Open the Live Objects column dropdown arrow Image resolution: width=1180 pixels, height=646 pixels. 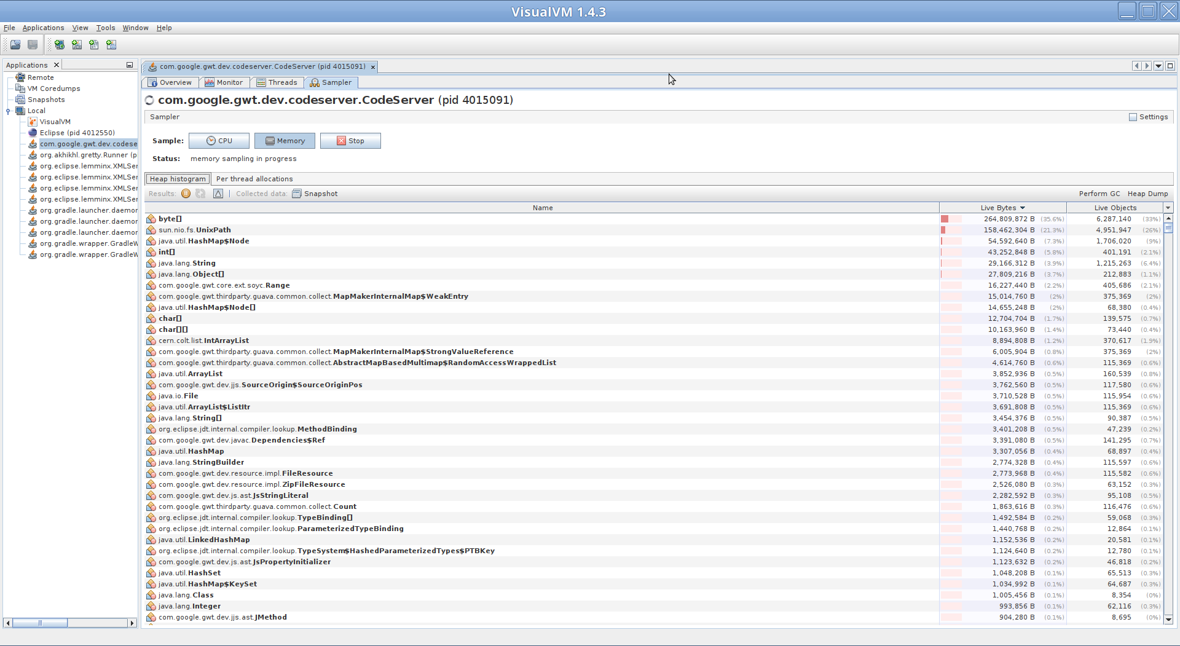point(1167,208)
